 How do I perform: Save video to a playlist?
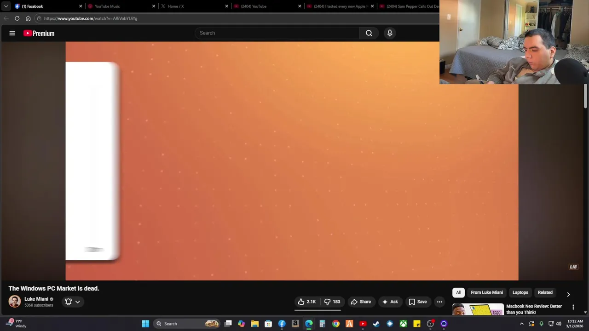click(x=418, y=302)
